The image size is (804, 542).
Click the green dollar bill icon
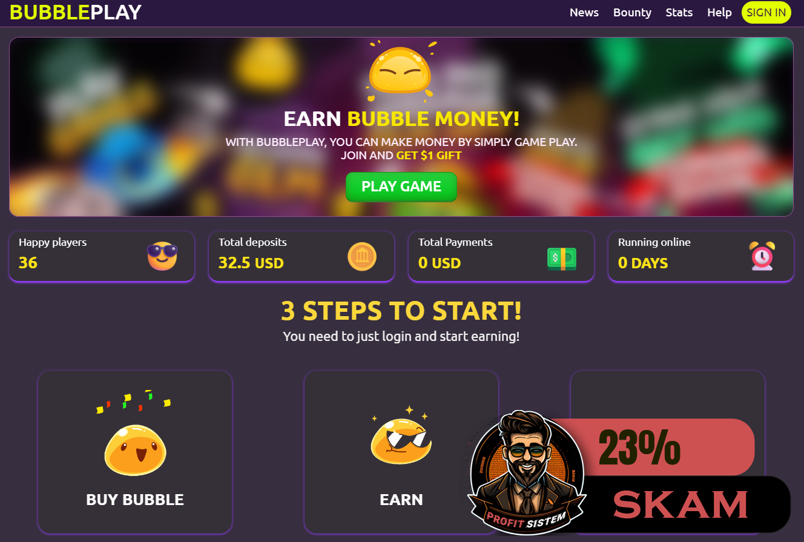562,258
